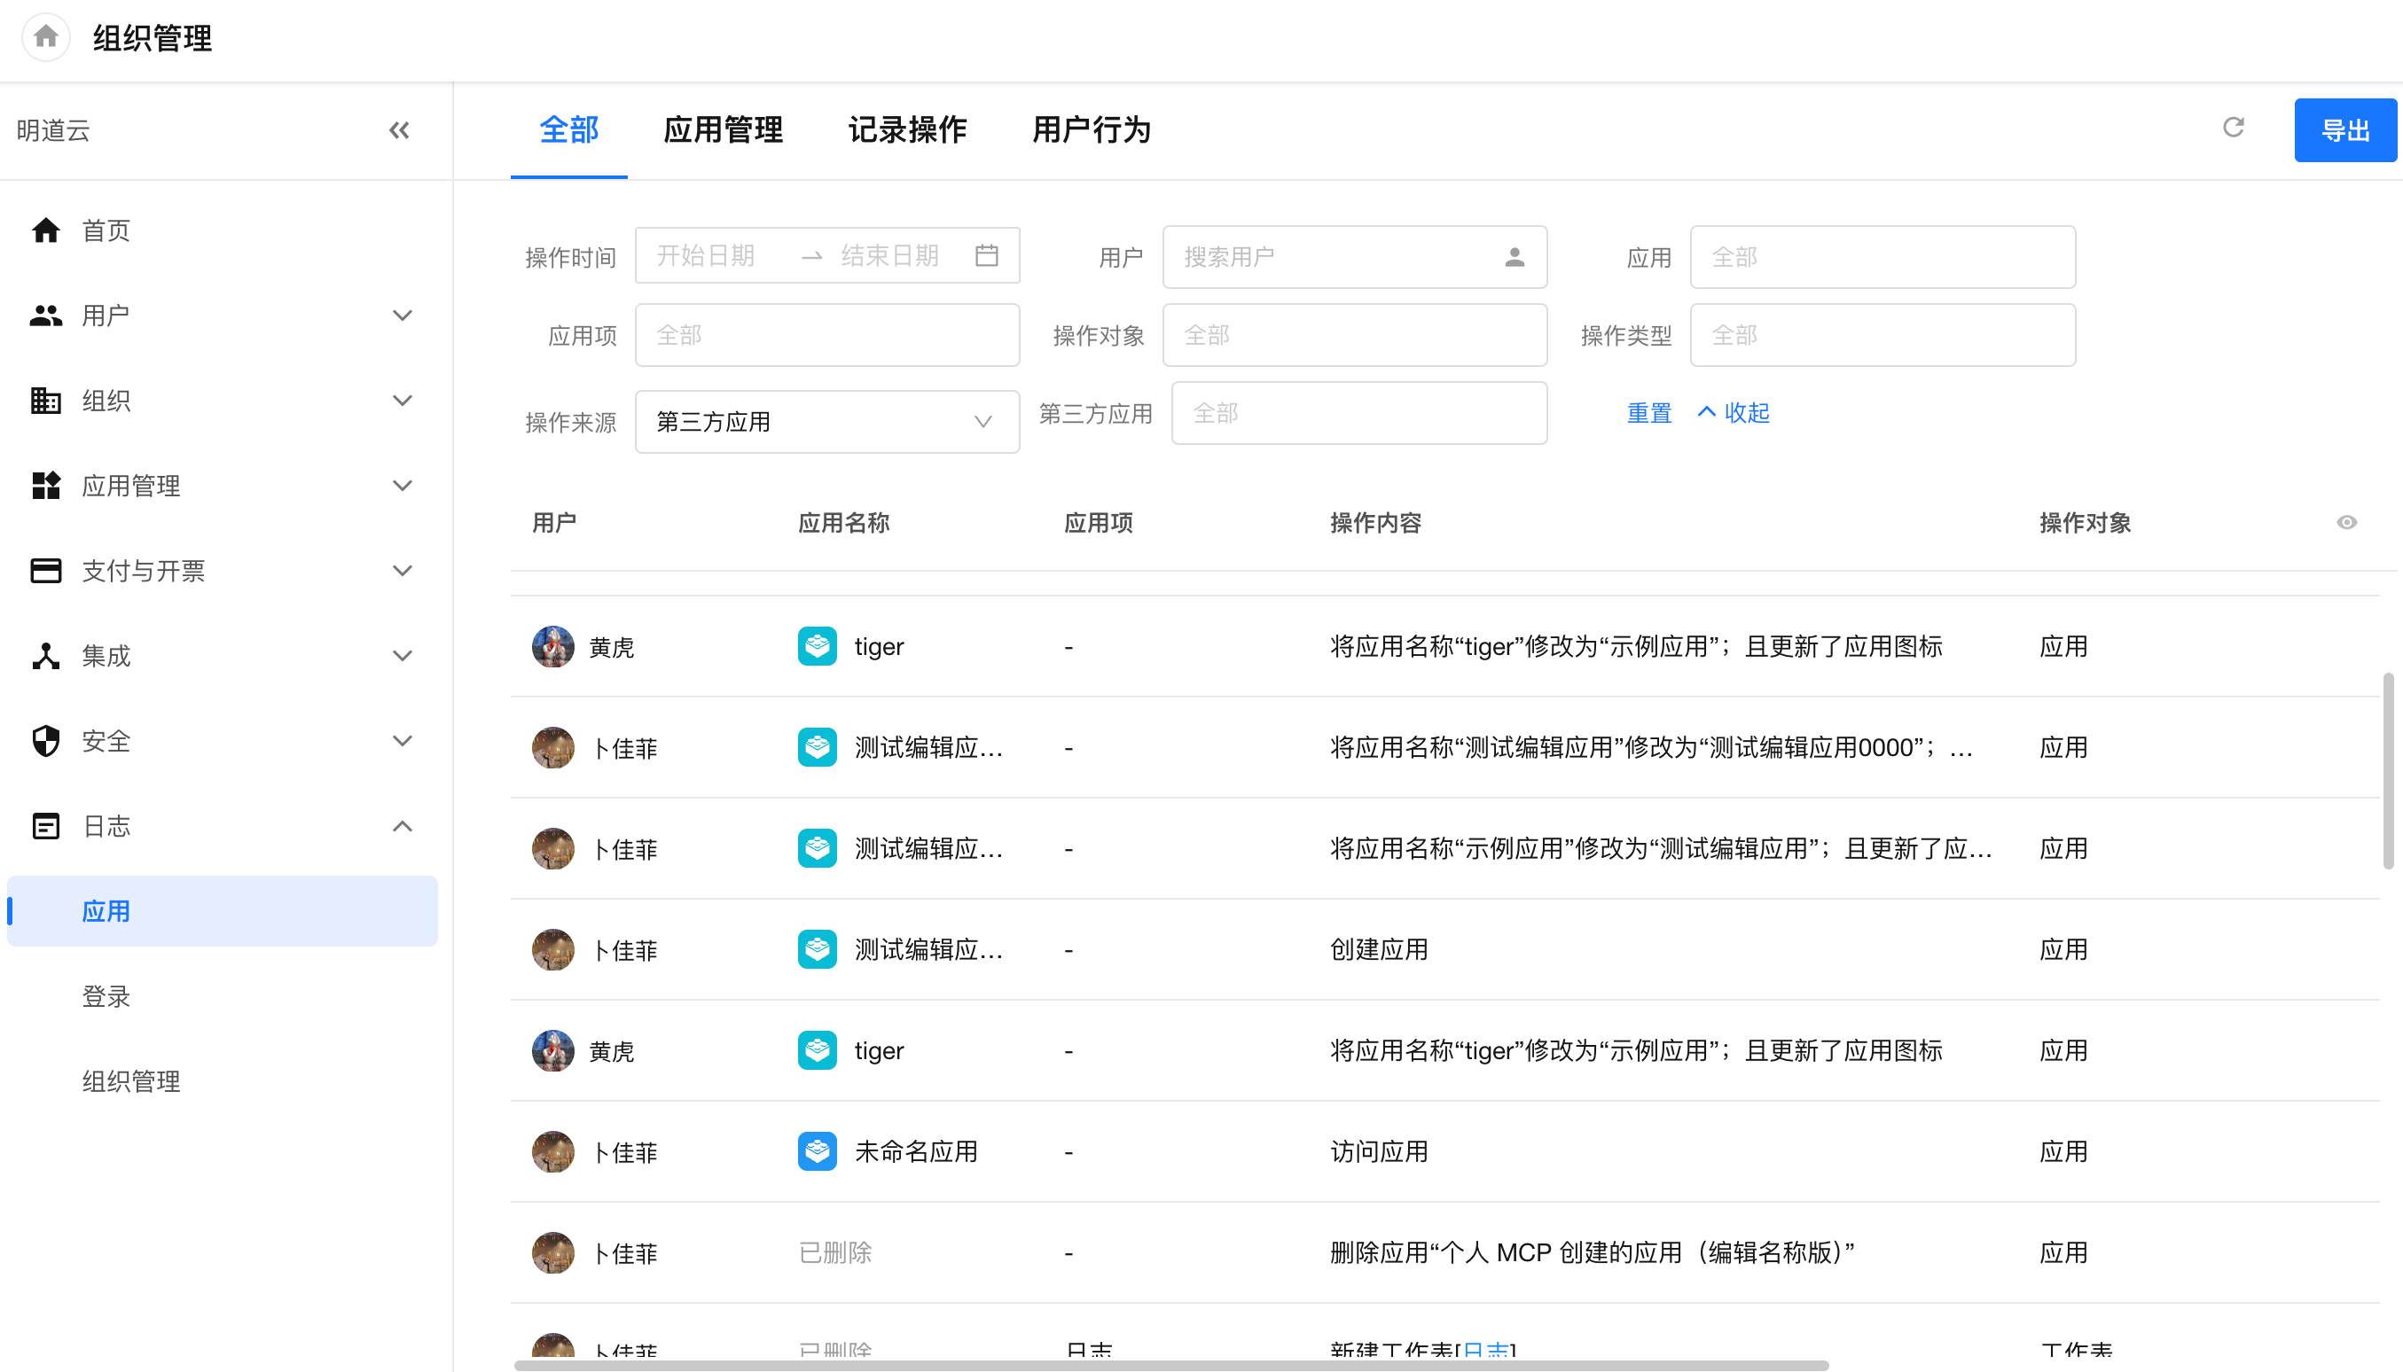Click the 安全 shield icon in sidebar
2403x1372 pixels.
coord(45,741)
